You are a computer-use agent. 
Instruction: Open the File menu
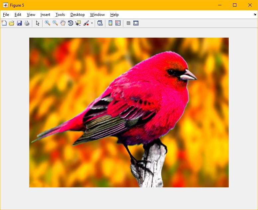6,15
